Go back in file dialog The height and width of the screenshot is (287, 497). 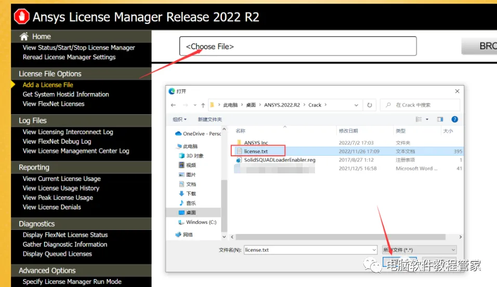[x=173, y=105]
